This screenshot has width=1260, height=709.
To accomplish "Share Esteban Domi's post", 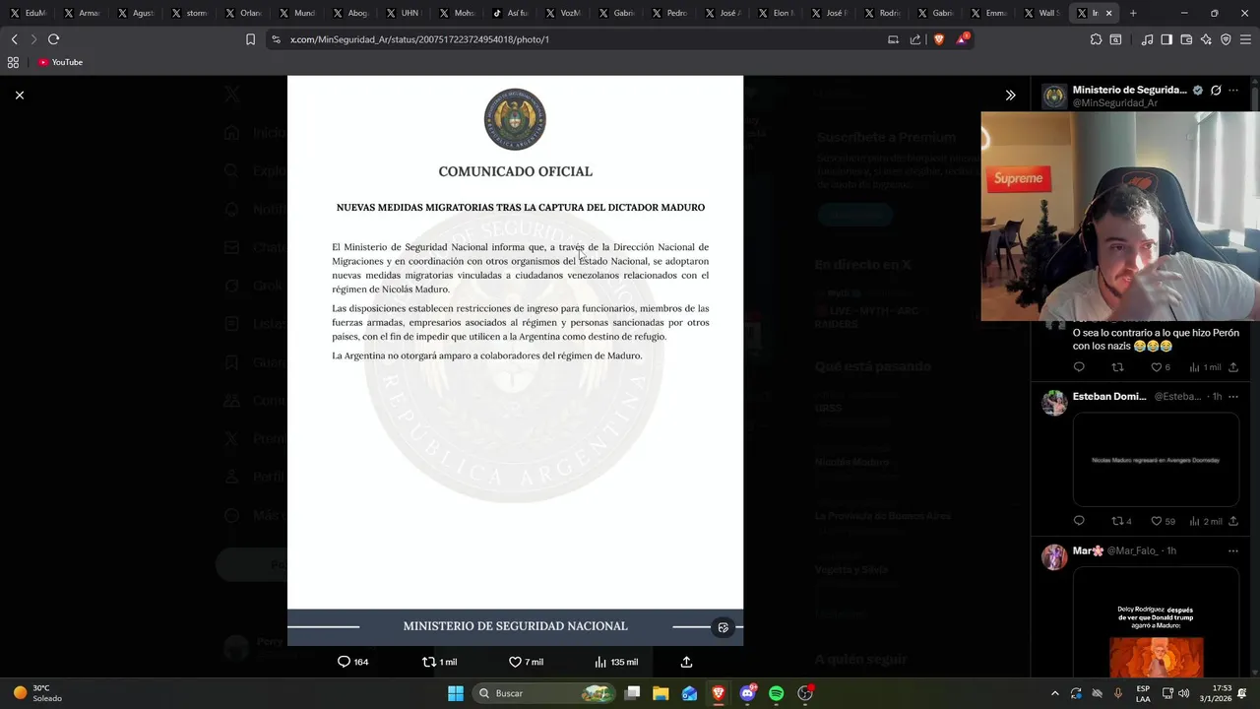I will 1233,521.
